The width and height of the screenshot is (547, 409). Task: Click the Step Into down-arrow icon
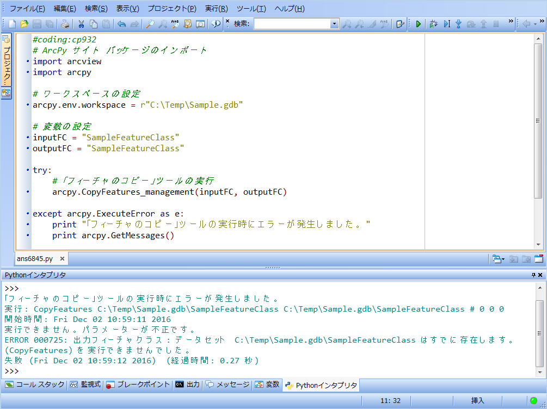coord(459,24)
